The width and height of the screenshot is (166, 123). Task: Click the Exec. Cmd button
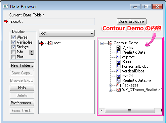click(x=22, y=111)
